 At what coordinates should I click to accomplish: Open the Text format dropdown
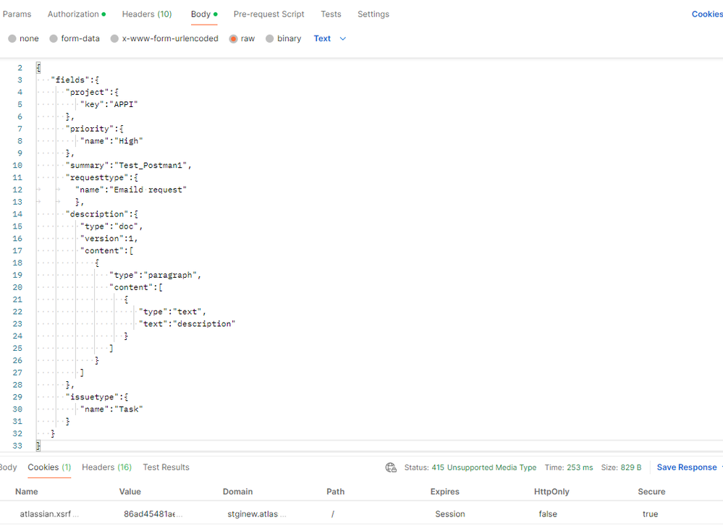pyautogui.click(x=323, y=38)
